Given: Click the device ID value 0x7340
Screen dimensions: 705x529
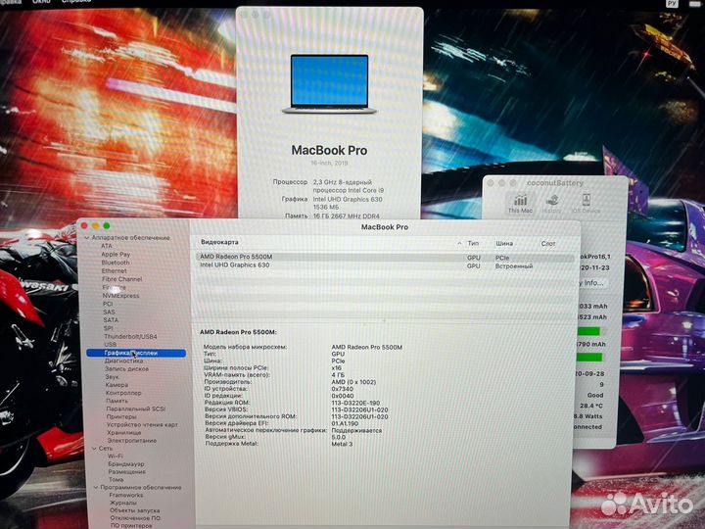Looking at the screenshot, I should [343, 389].
